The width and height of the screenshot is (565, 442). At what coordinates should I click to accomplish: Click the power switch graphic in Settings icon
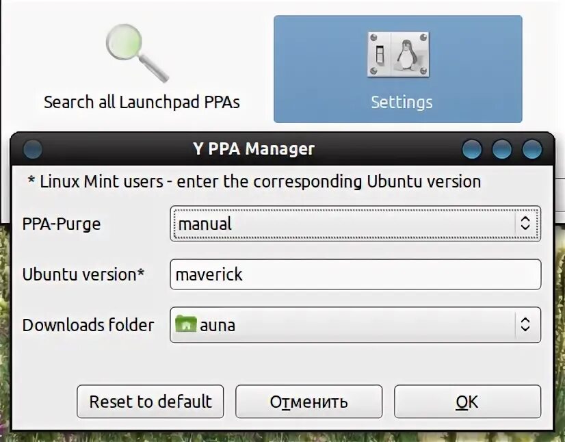click(x=380, y=53)
